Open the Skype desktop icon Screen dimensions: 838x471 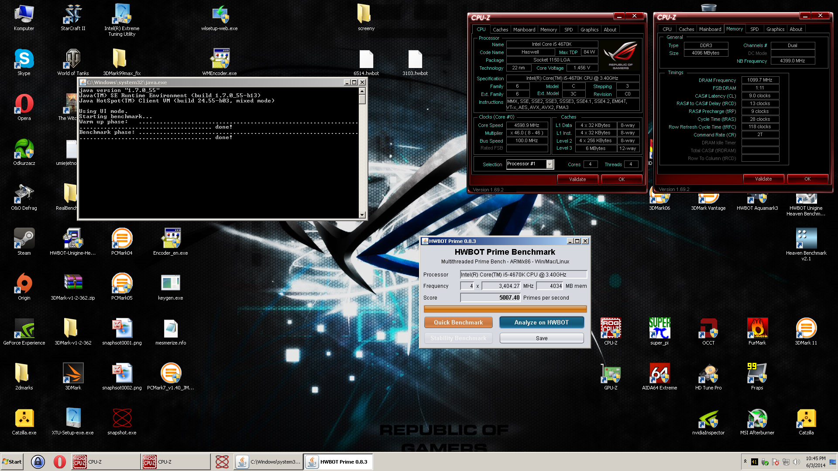coord(24,62)
